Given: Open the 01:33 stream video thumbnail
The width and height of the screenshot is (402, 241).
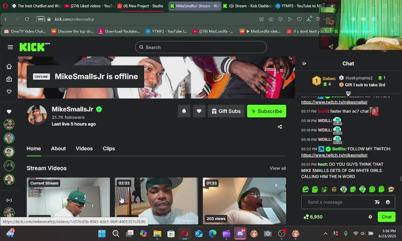Looking at the screenshot, I should click(245, 201).
